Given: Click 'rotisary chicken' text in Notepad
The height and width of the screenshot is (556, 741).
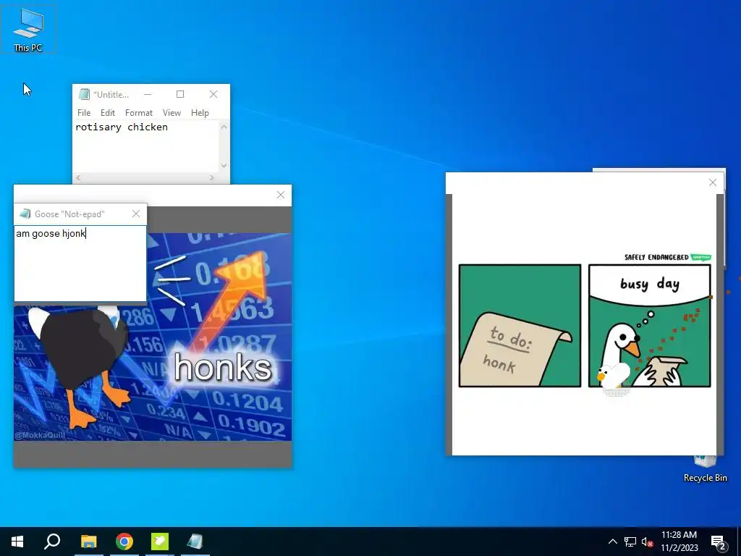Looking at the screenshot, I should (122, 127).
